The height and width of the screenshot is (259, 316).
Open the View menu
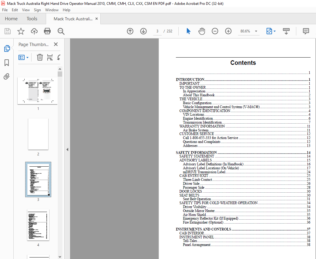click(x=26, y=10)
